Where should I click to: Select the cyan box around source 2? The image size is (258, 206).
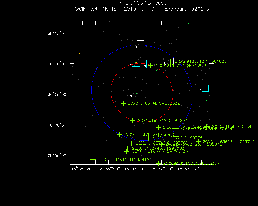point(137,93)
